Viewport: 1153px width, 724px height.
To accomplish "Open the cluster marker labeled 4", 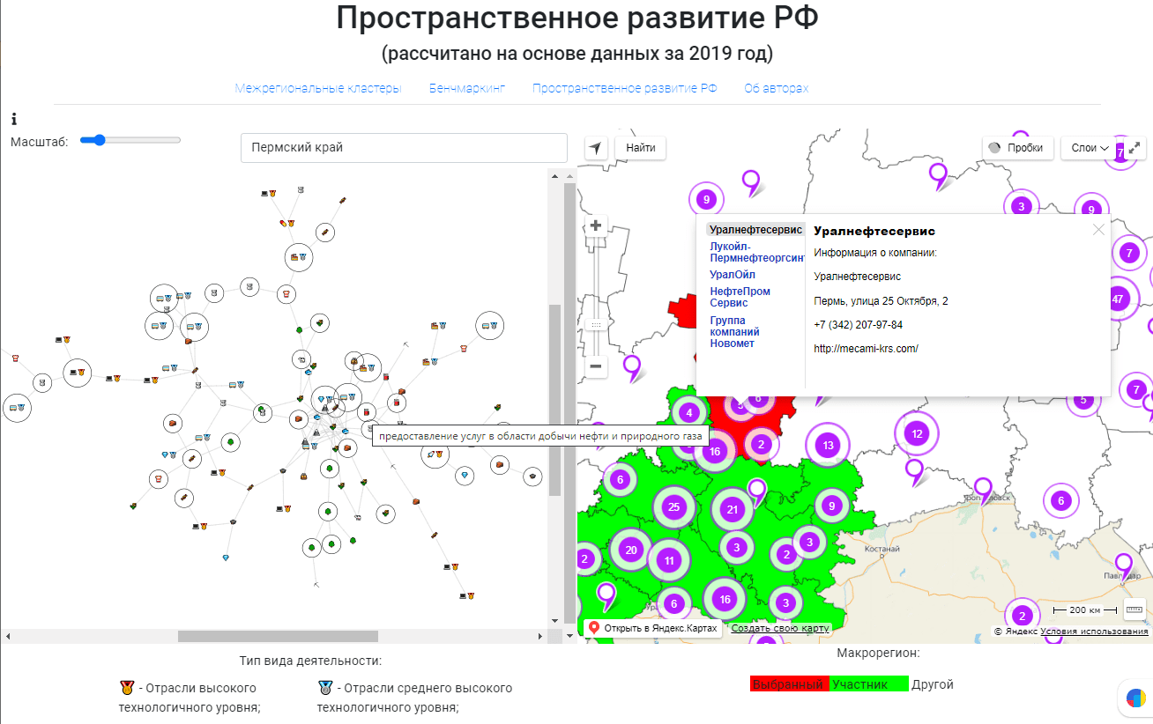I will coord(689,412).
